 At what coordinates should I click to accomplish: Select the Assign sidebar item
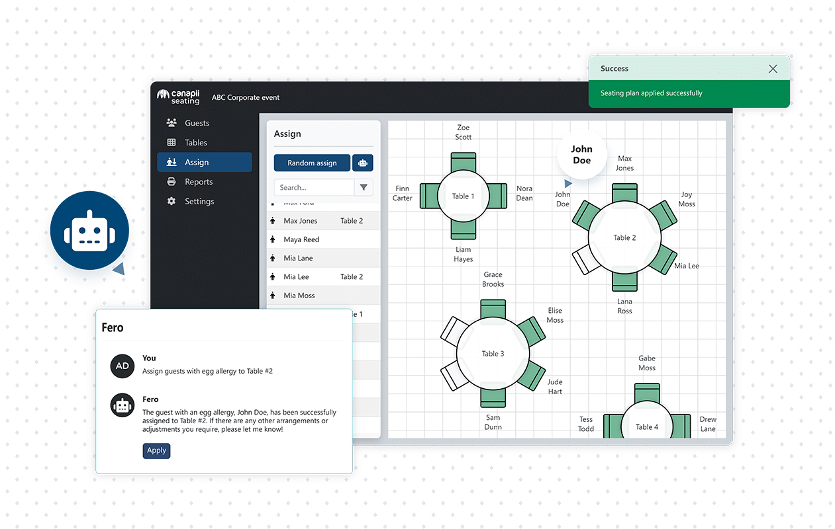[204, 162]
